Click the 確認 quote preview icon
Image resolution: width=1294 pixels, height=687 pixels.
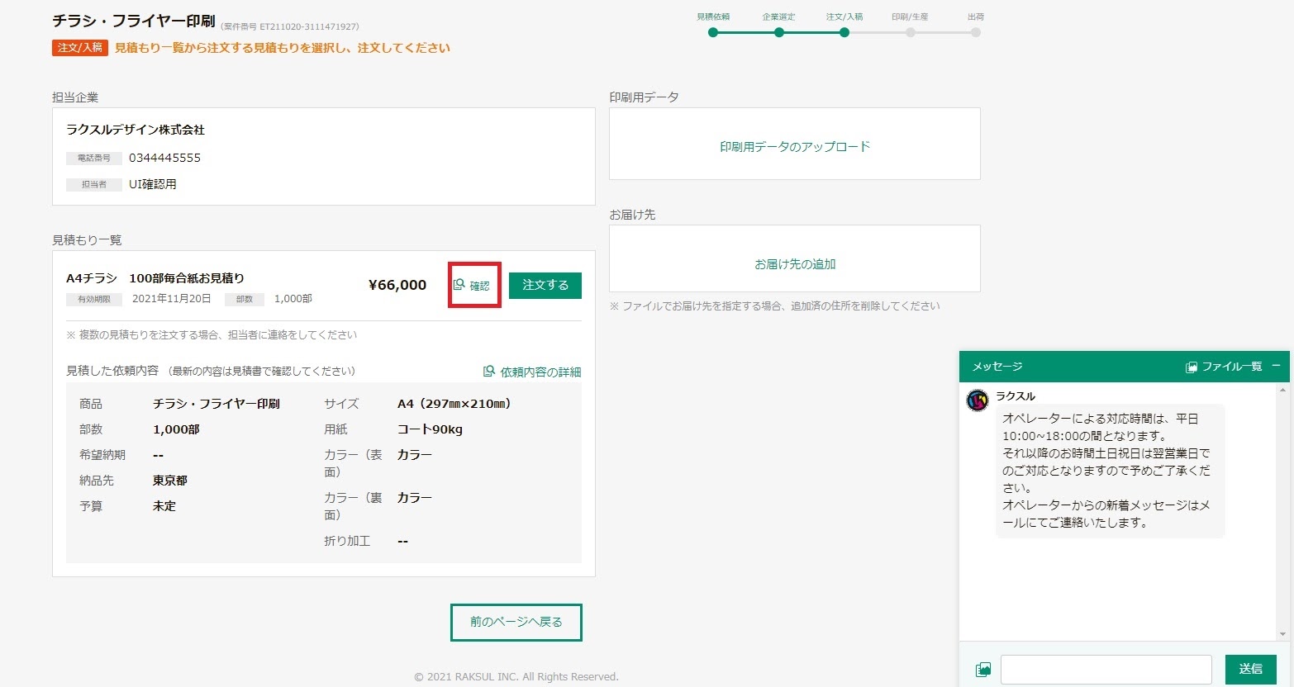[459, 285]
